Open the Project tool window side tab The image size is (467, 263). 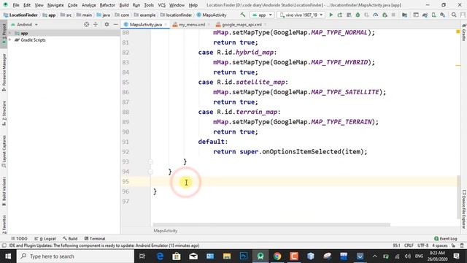[x=4, y=34]
